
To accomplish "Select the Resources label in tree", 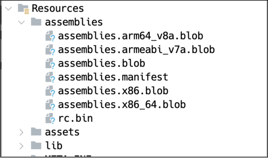I will coord(58,8).
